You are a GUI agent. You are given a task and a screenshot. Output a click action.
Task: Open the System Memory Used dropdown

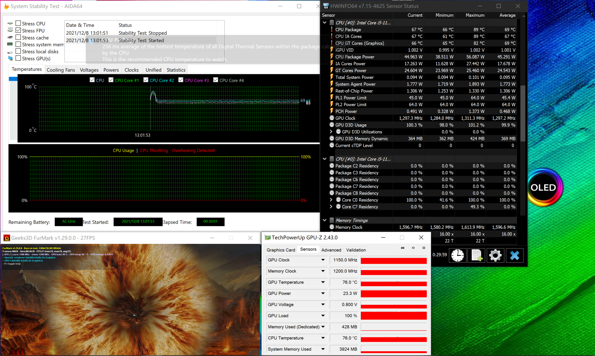[323, 349]
